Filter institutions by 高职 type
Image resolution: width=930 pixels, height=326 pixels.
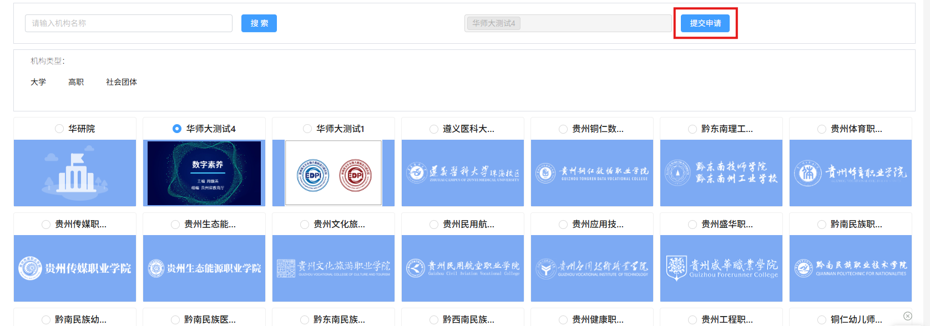point(76,82)
